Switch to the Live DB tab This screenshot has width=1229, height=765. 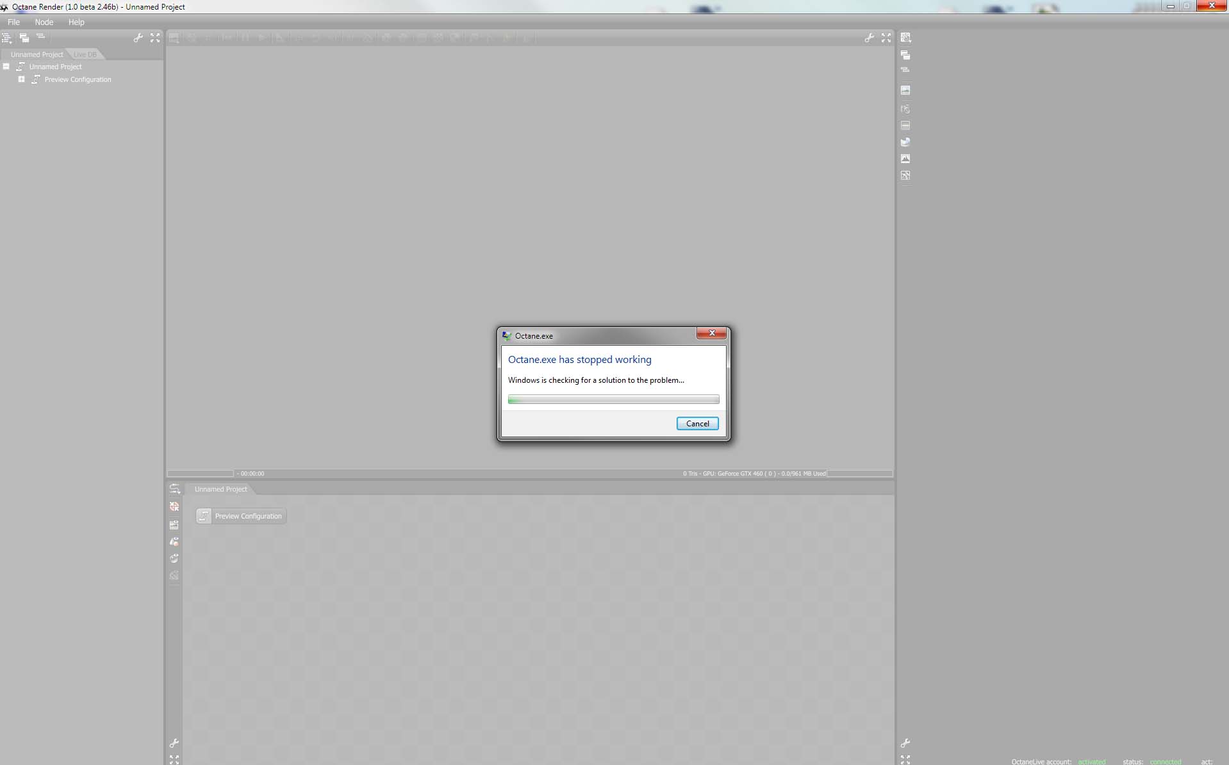(x=85, y=54)
